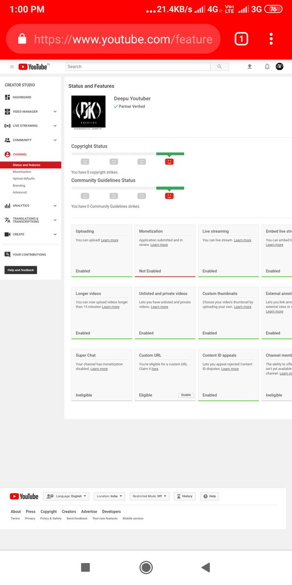Viewport: 292px width, 585px height.
Task: Click the Help and feedback button
Action: tap(21, 270)
